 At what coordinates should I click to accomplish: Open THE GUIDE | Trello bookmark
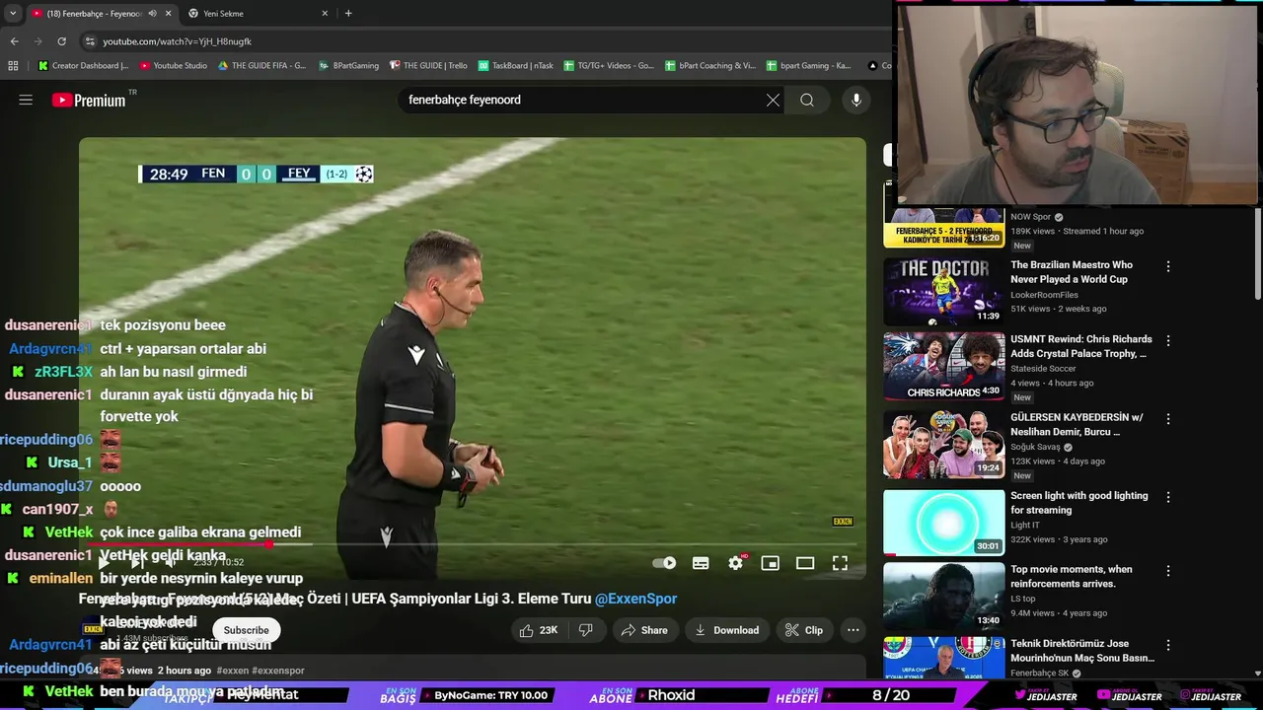tap(428, 65)
